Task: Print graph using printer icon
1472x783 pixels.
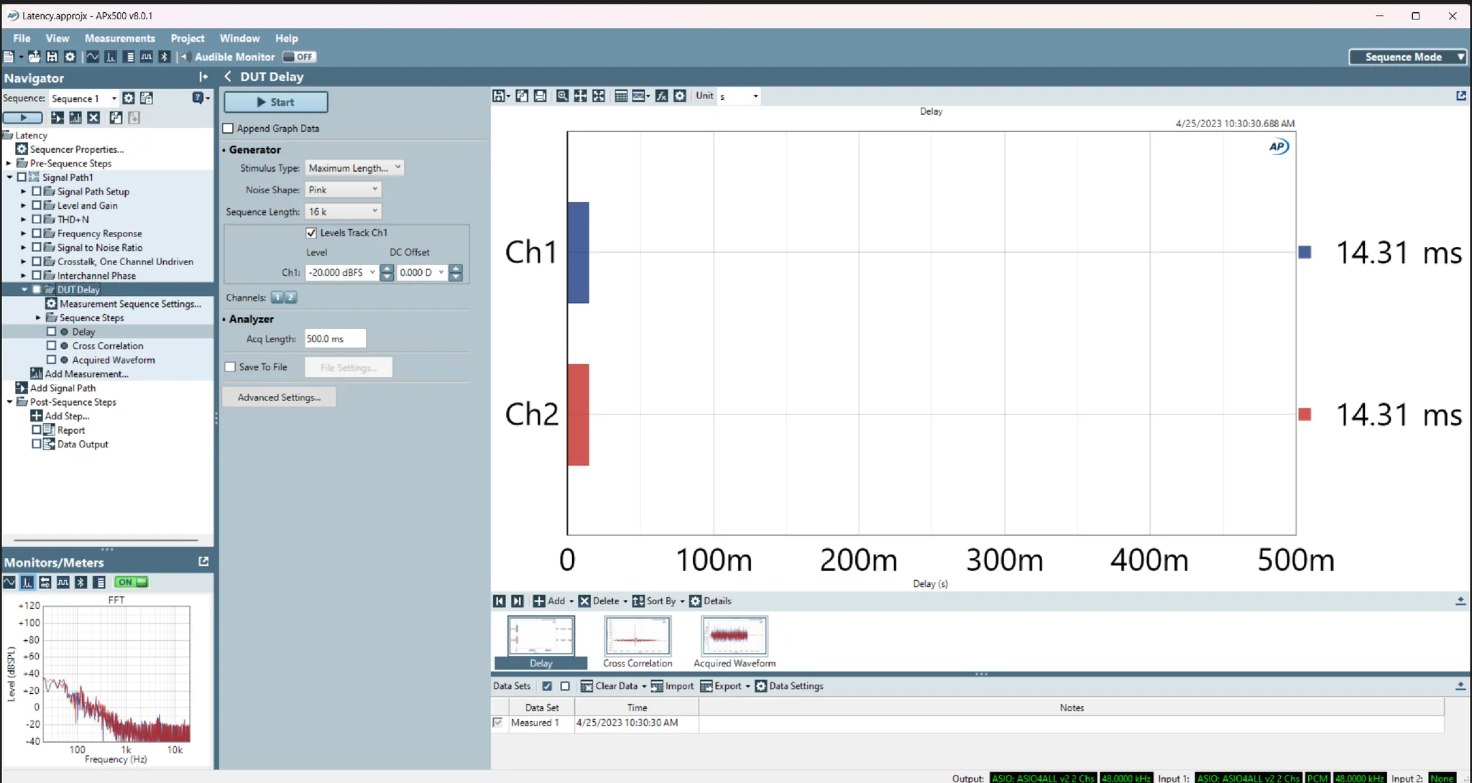Action: (x=540, y=96)
